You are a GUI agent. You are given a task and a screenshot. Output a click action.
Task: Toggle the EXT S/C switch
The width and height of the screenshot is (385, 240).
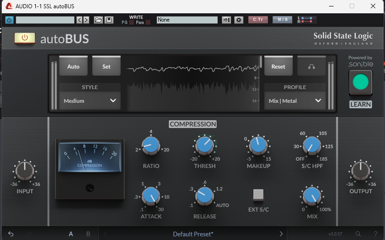tap(258, 195)
